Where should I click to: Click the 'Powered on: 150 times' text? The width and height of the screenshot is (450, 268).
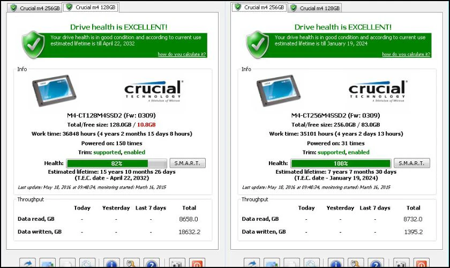click(111, 143)
